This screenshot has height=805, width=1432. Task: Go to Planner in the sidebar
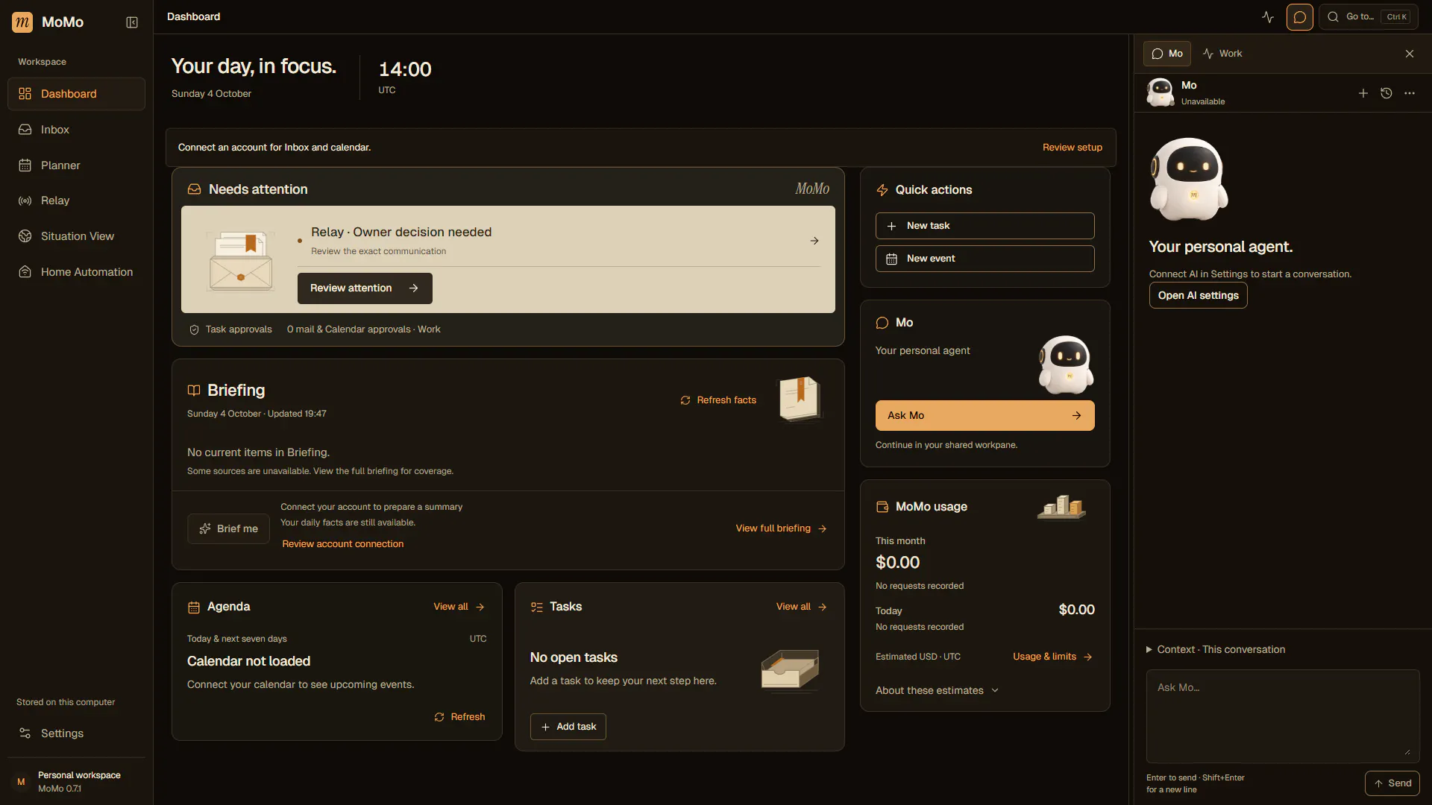click(76, 165)
